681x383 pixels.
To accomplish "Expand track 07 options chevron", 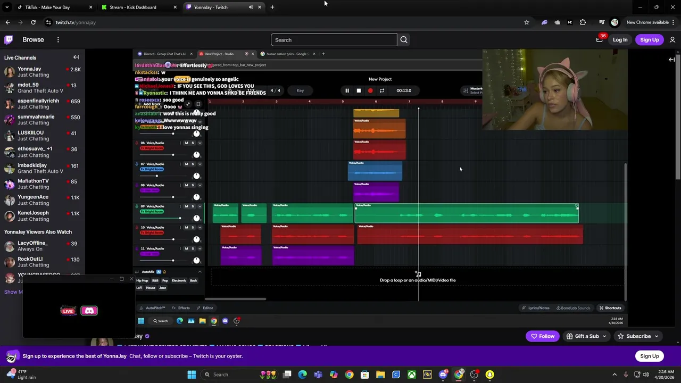I will point(200,164).
